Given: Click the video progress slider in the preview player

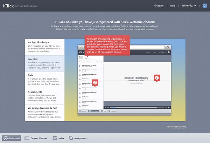Looking at the screenshot, I should [x=133, y=107].
